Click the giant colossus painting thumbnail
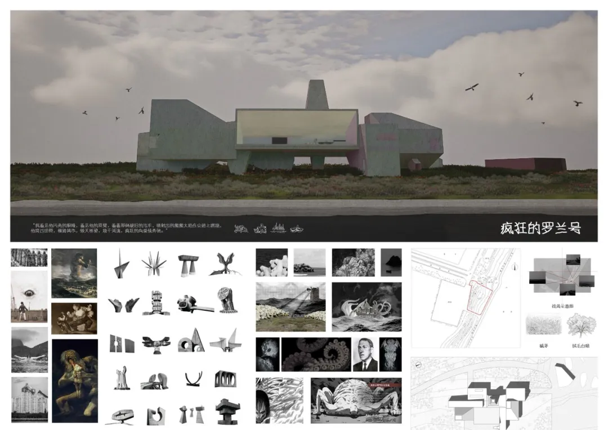Viewport: 608px width, 430px height. tap(74, 274)
